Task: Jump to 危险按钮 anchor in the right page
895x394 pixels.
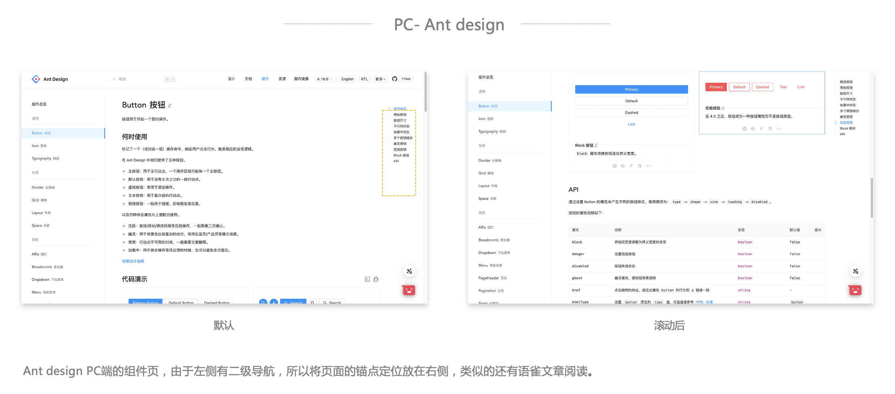Action: point(846,122)
